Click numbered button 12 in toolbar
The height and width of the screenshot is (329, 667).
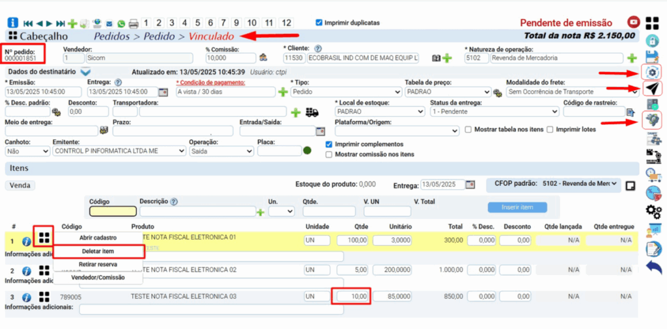287,23
